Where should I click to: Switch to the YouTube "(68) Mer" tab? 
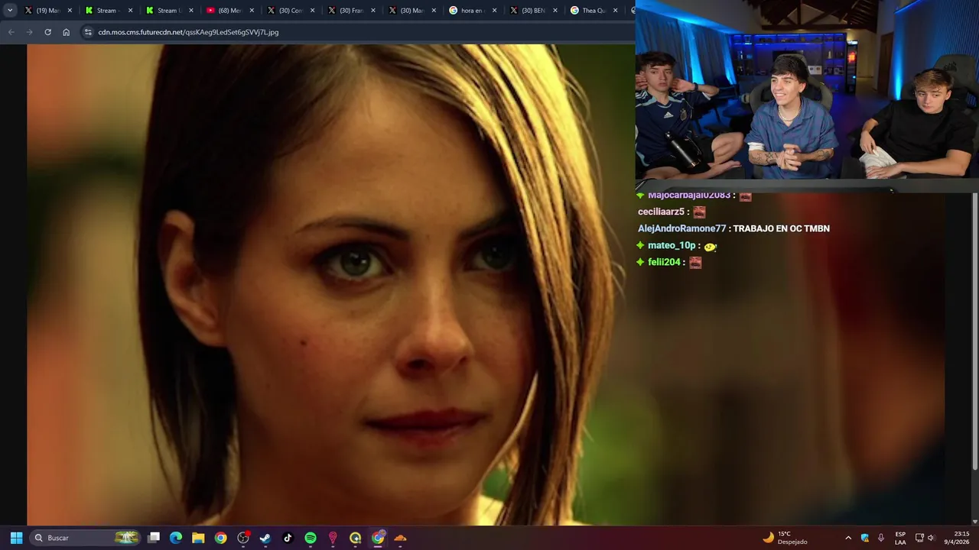tap(229, 11)
